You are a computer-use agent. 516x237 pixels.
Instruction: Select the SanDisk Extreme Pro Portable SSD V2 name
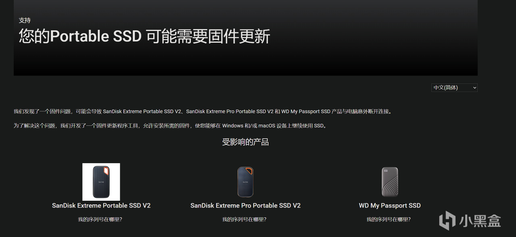(246, 206)
